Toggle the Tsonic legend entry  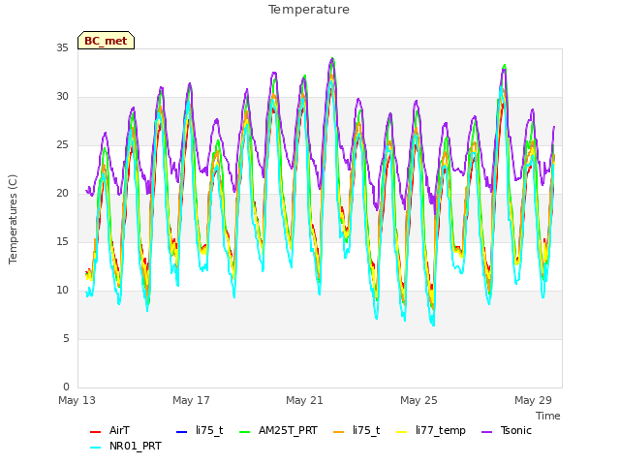[x=507, y=430]
